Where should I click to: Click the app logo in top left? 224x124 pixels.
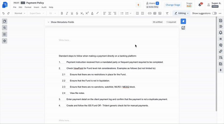coord(5,5)
